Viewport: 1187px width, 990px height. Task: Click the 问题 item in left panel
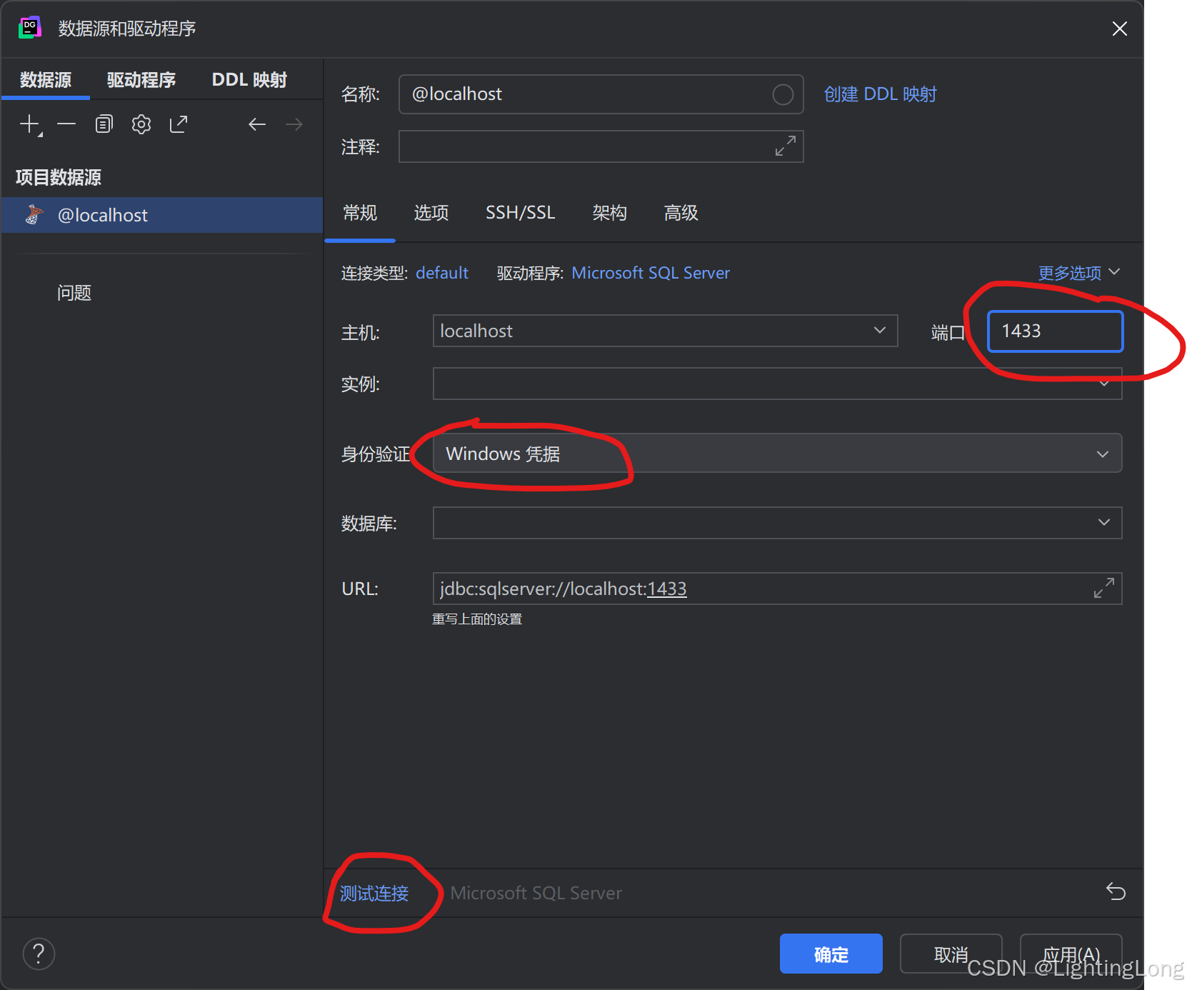coord(74,293)
